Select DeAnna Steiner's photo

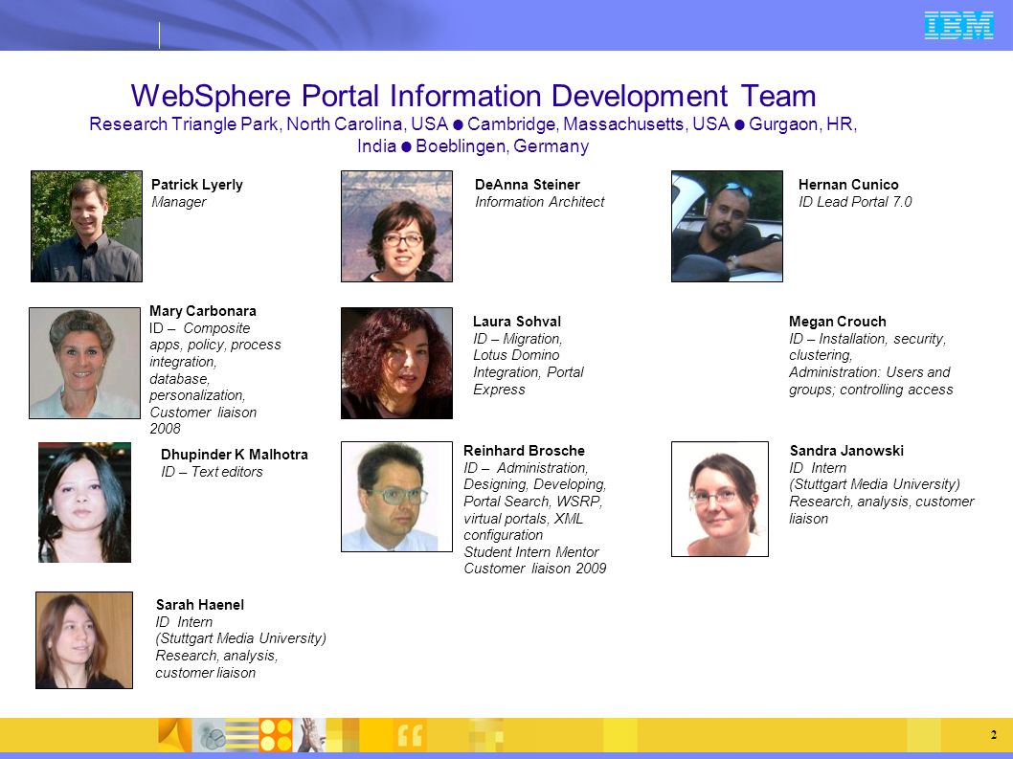coord(396,226)
